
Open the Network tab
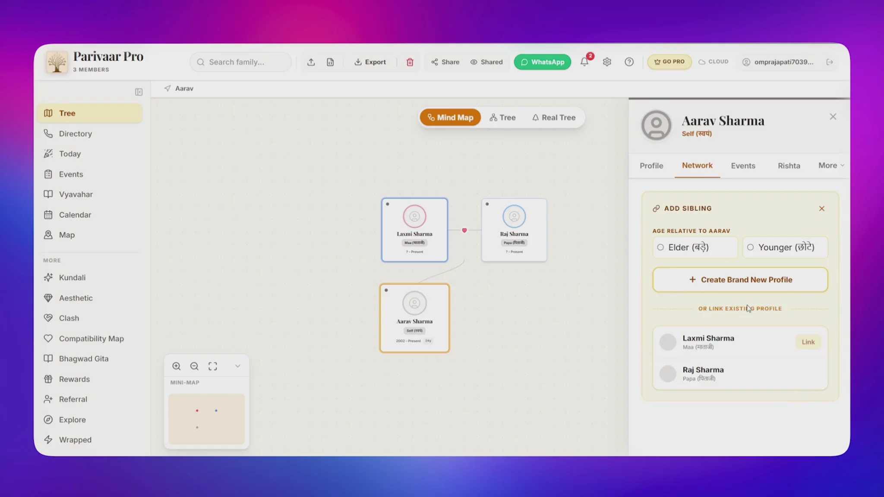click(x=697, y=166)
